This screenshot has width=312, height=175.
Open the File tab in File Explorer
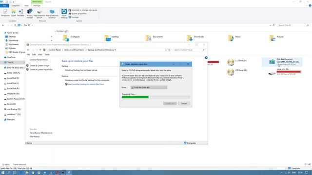pyautogui.click(x=4, y=5)
